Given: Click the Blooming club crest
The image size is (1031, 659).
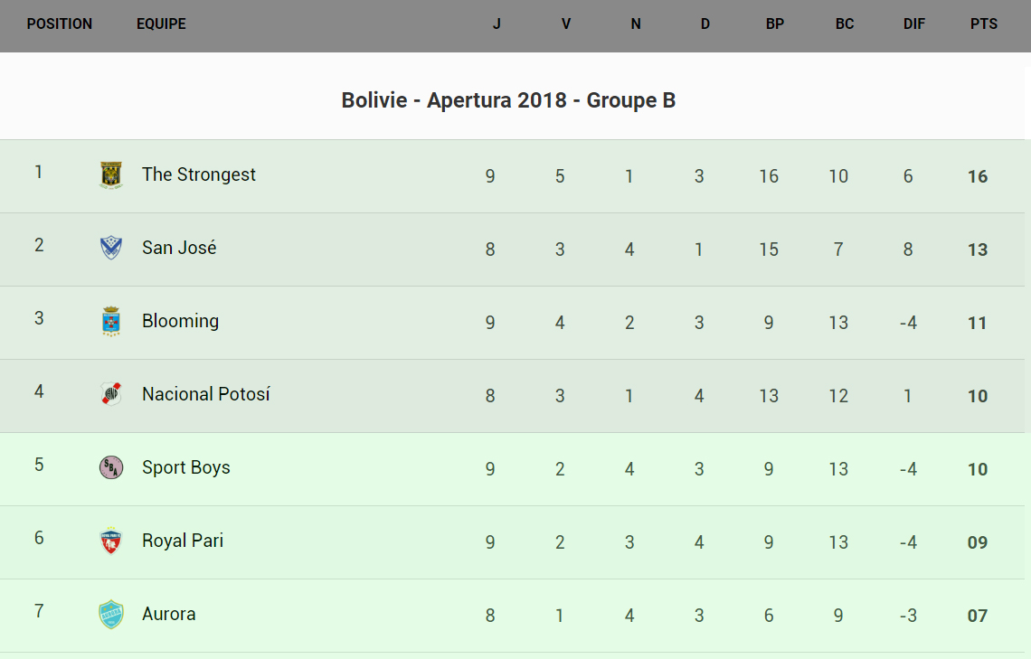Looking at the screenshot, I should [x=110, y=321].
